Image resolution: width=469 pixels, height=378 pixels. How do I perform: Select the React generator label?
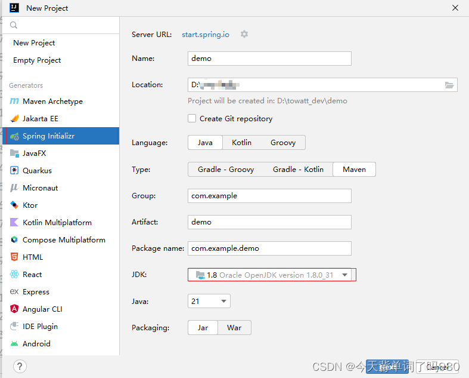pos(32,275)
